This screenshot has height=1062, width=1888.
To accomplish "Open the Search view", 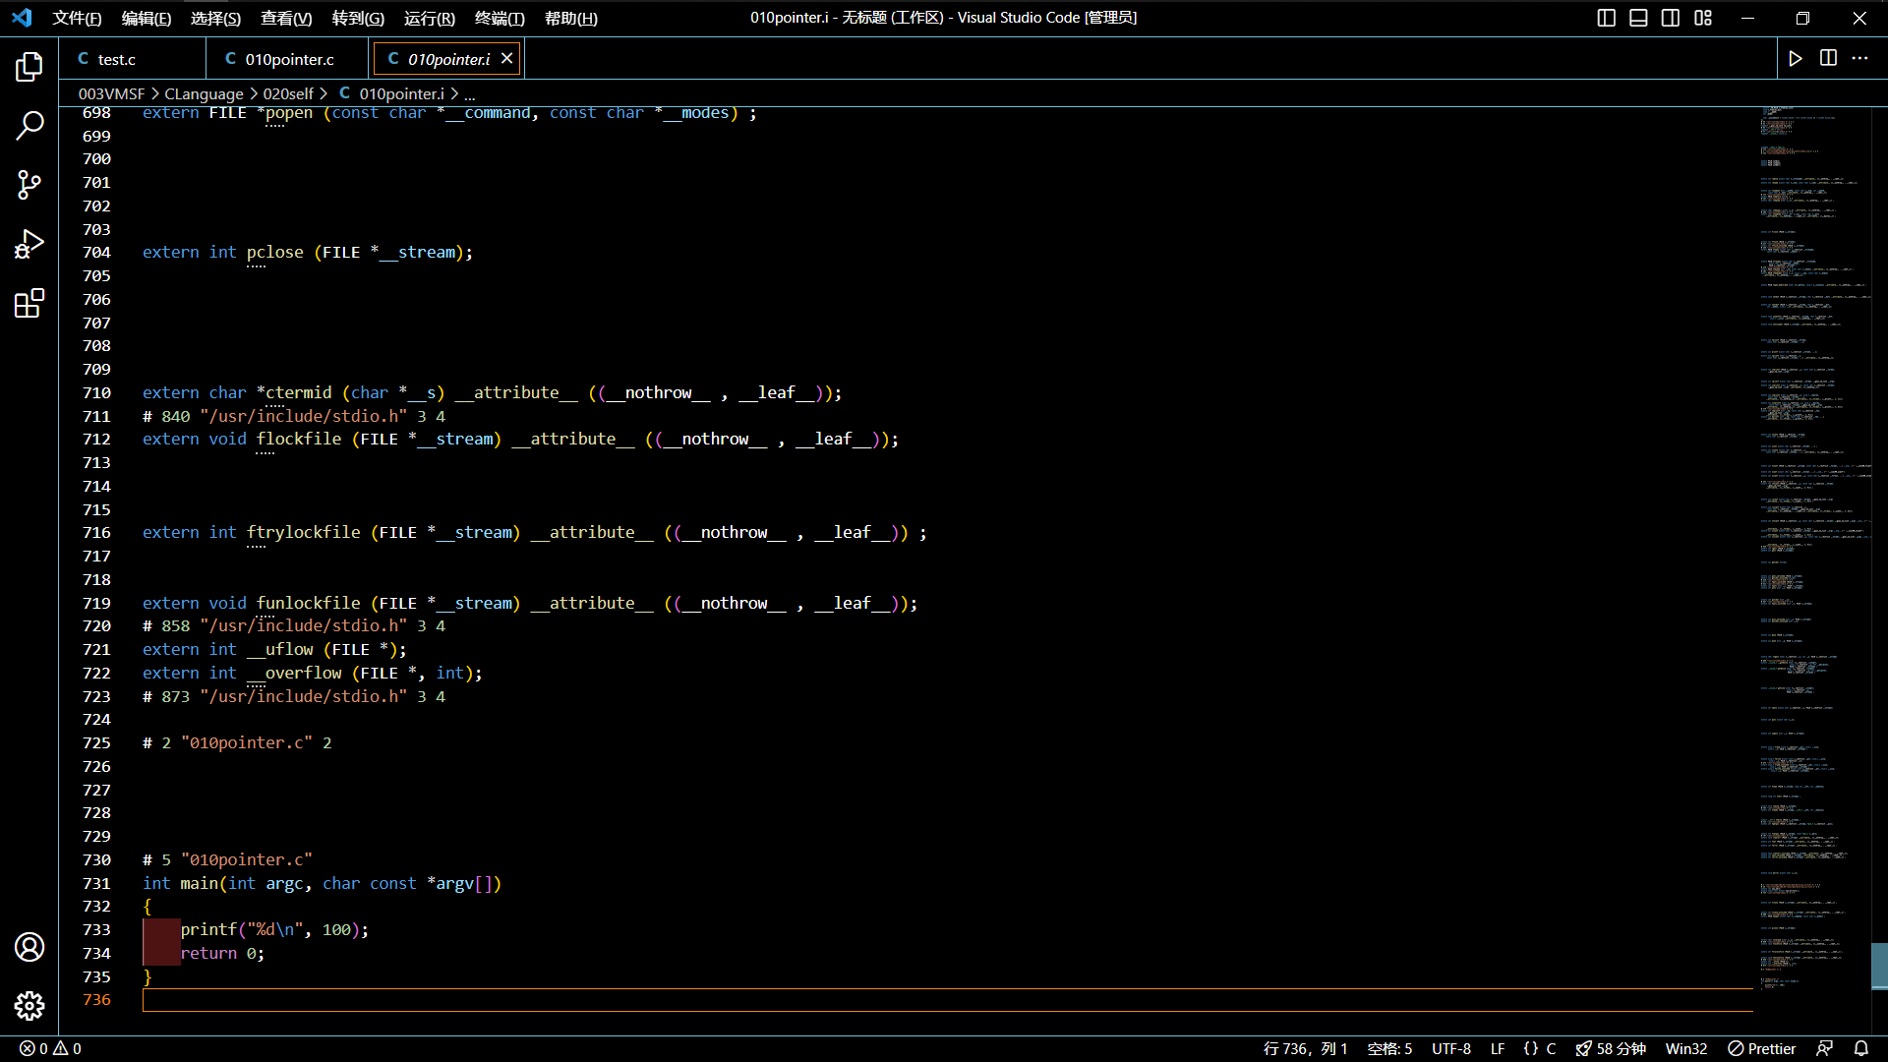I will click(x=29, y=125).
